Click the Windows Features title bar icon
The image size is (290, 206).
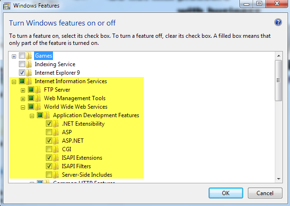(7, 6)
